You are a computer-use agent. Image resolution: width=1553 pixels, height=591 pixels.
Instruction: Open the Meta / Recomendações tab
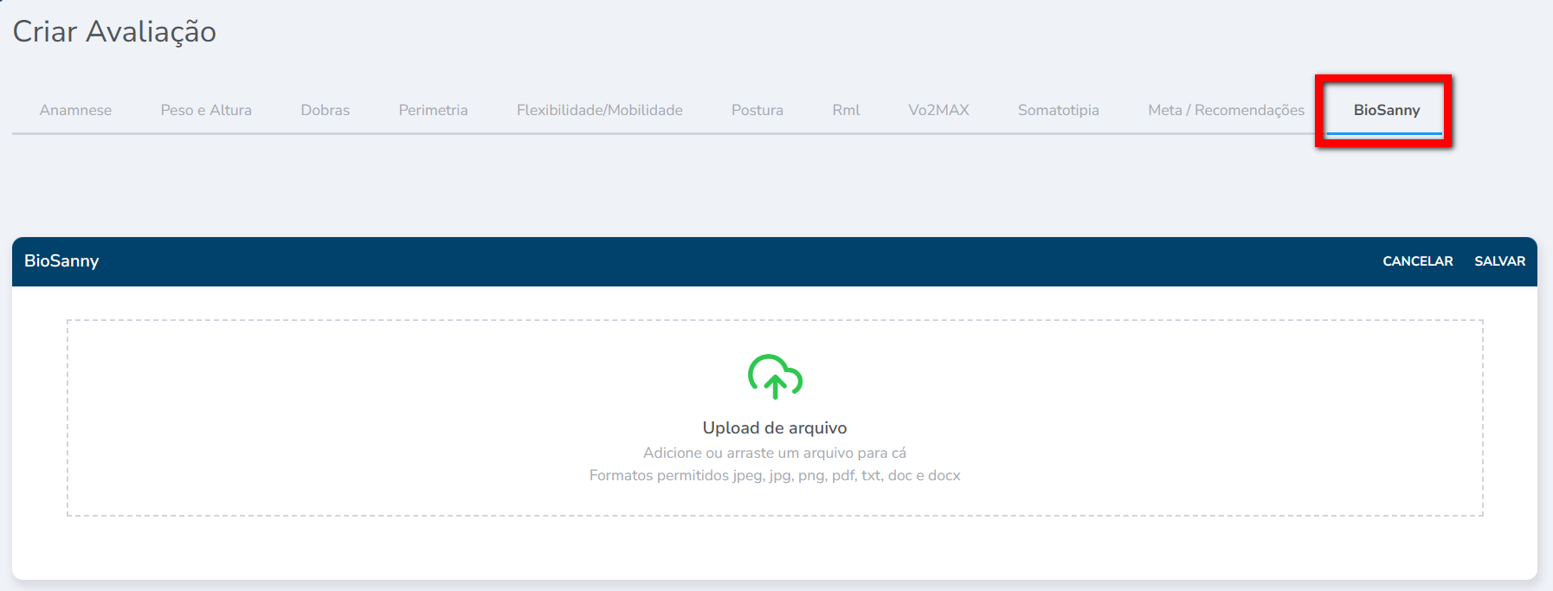click(1226, 110)
